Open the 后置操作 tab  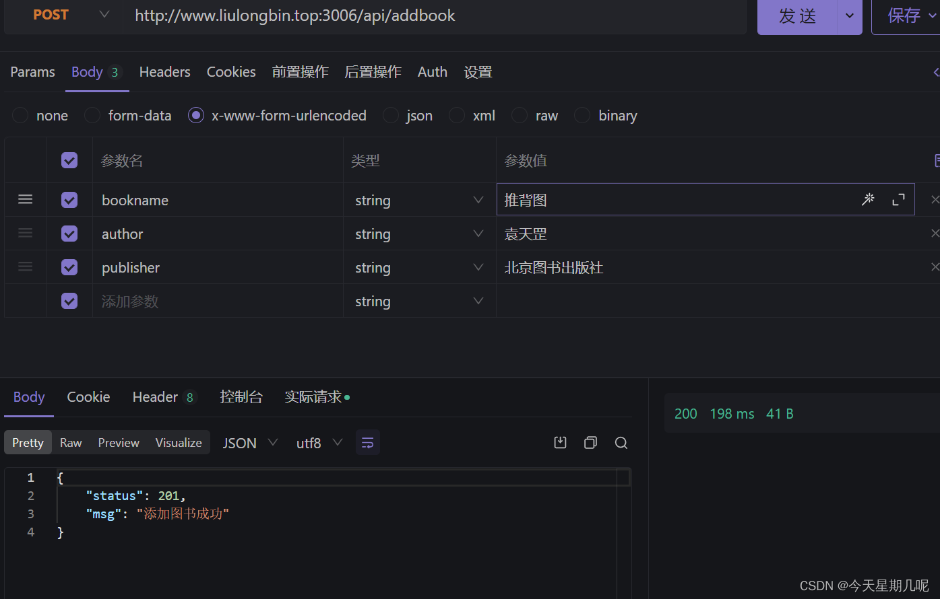point(373,72)
